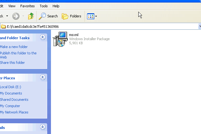Collapse the File and Folder Tasks panel

tap(42, 37)
